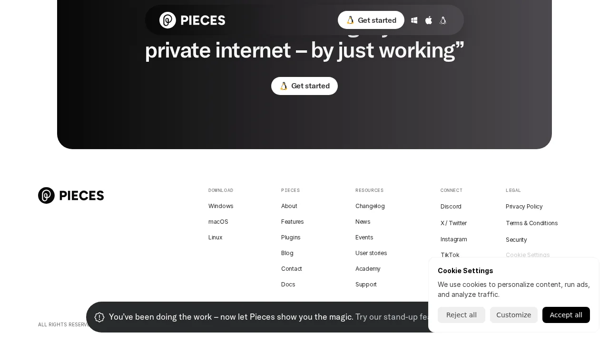Screen dimensions: 609x342
Task: Select the Apple download icon in navbar
Action: pyautogui.click(x=428, y=20)
